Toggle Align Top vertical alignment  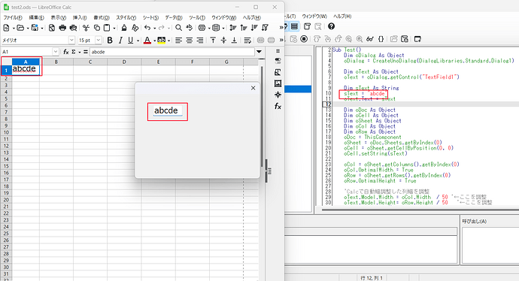213,41
